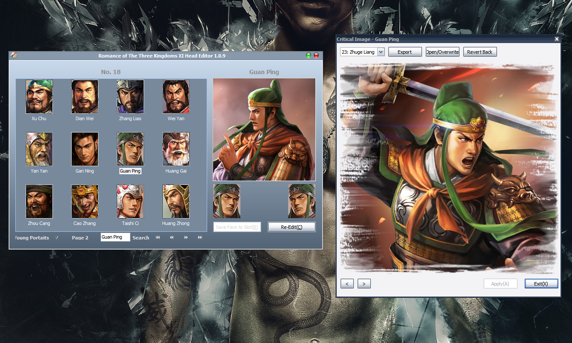Image resolution: width=572 pixels, height=343 pixels.
Task: Click the Re-Edit(C) button
Action: (292, 227)
